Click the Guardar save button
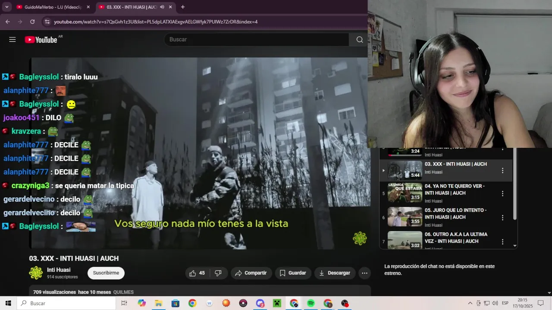Viewport: 552px width, 310px height. (x=293, y=273)
